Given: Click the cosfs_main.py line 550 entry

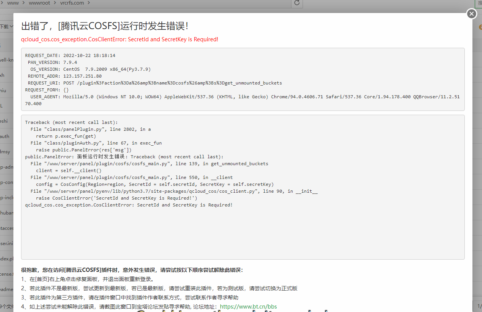Looking at the screenshot, I should tap(132, 177).
